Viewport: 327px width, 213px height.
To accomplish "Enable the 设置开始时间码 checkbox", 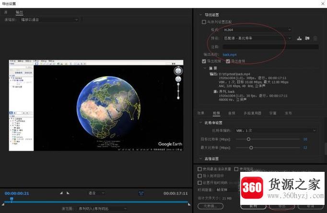I will pos(199,182).
